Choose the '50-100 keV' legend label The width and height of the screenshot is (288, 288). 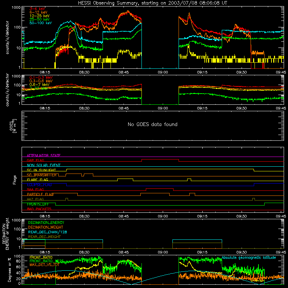(41, 23)
